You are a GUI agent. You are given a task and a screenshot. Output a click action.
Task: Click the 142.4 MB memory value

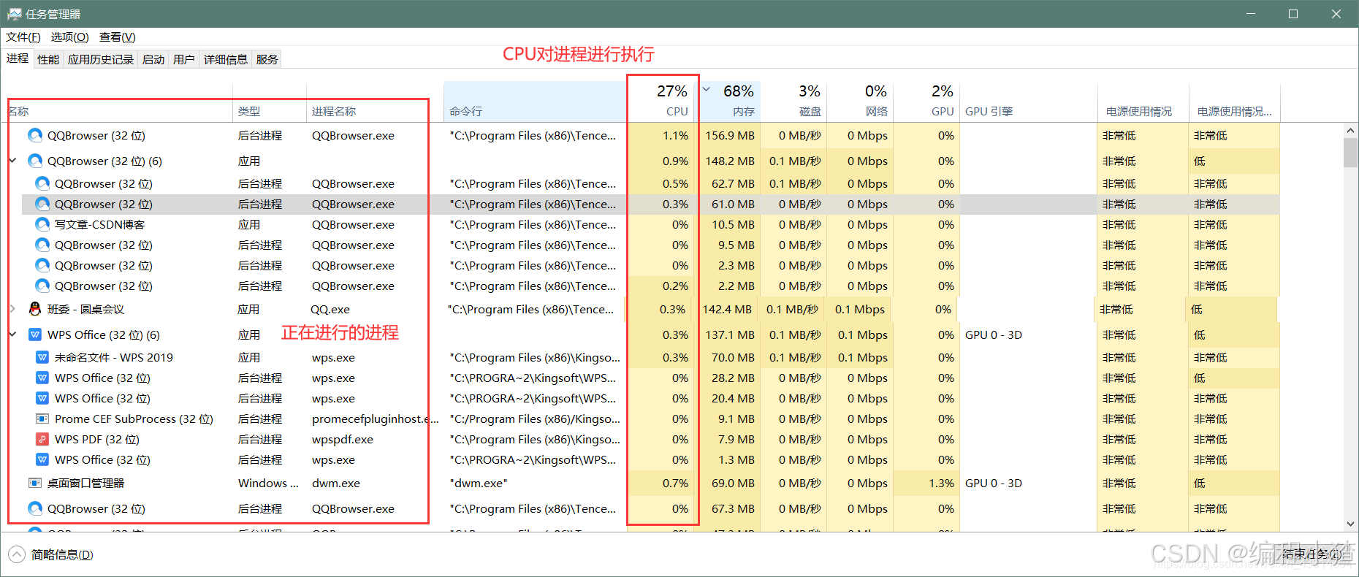(x=727, y=309)
